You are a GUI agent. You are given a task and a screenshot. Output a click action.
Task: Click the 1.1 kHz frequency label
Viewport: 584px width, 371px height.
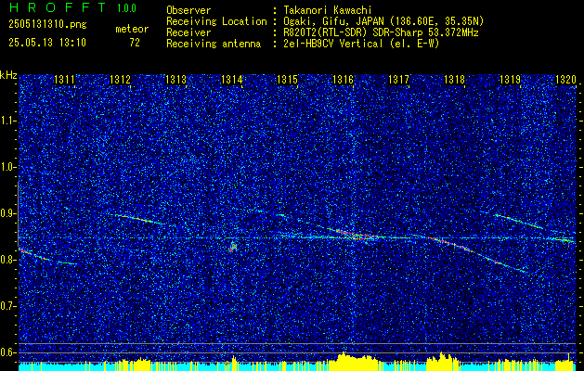click(x=7, y=121)
